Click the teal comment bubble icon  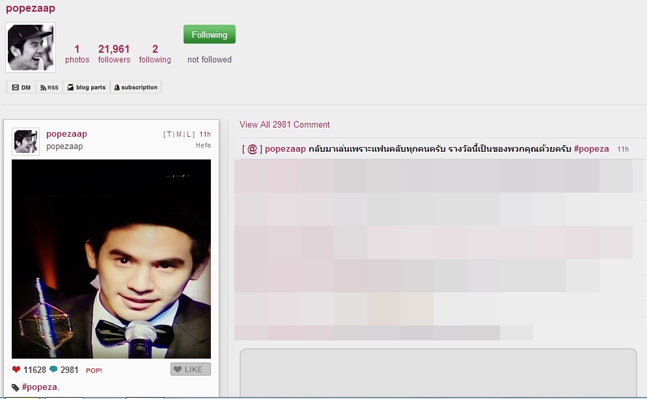[x=53, y=370]
